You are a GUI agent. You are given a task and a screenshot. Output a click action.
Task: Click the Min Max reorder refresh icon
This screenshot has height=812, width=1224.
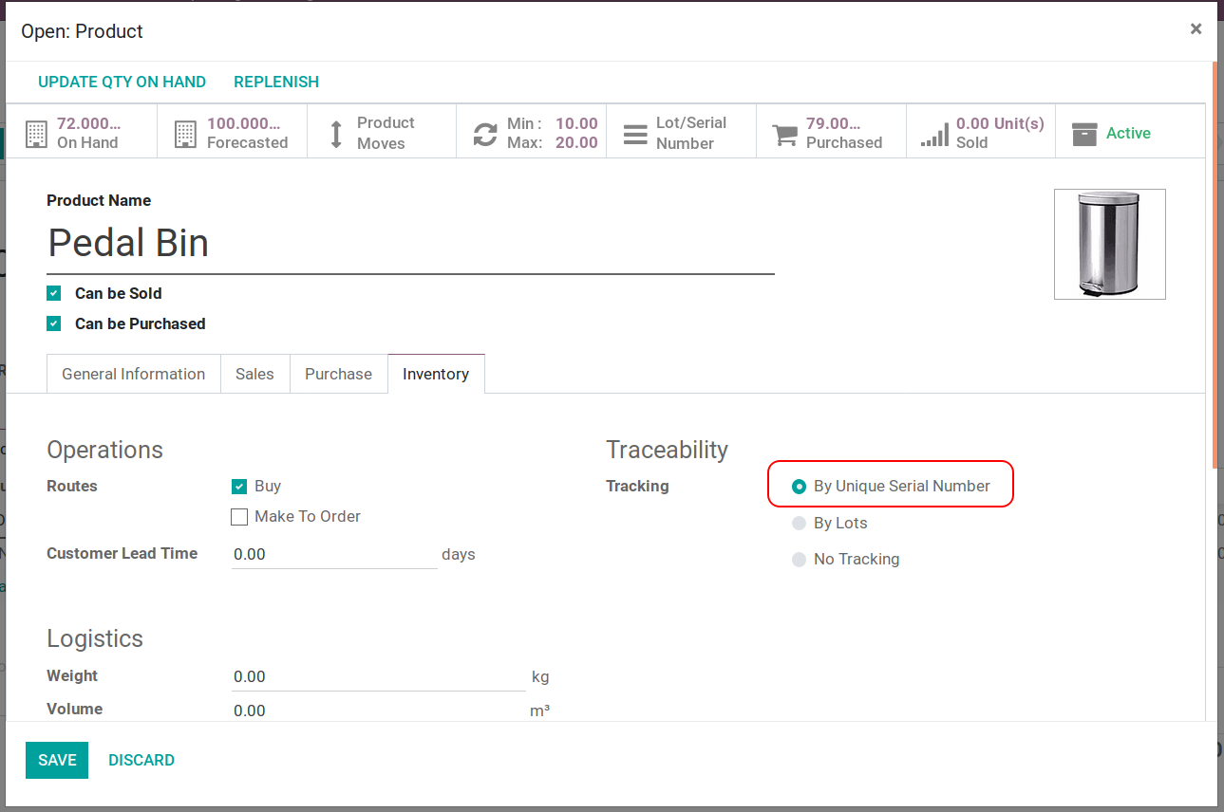coord(485,134)
